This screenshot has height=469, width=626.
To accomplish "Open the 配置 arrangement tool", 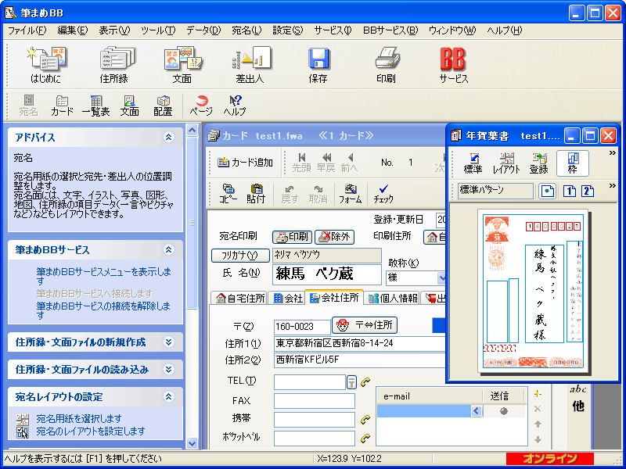I will coord(163,106).
